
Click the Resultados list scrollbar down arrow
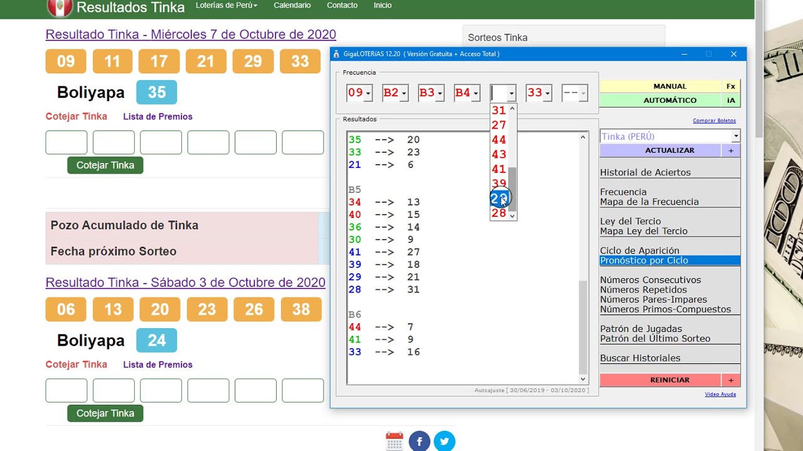pyautogui.click(x=583, y=379)
